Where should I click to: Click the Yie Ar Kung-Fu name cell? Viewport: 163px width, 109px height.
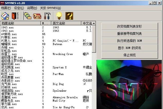(x=63, y=107)
